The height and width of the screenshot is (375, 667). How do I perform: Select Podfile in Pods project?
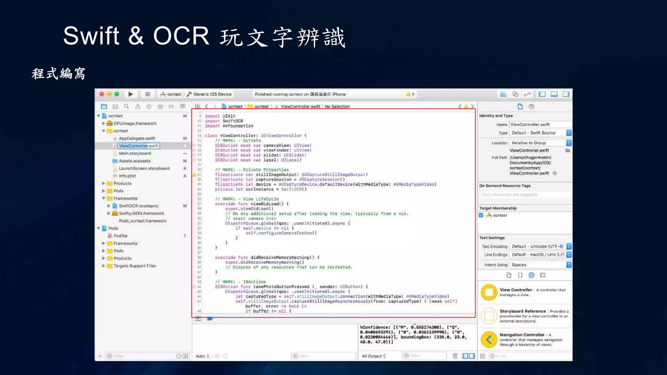(121, 236)
